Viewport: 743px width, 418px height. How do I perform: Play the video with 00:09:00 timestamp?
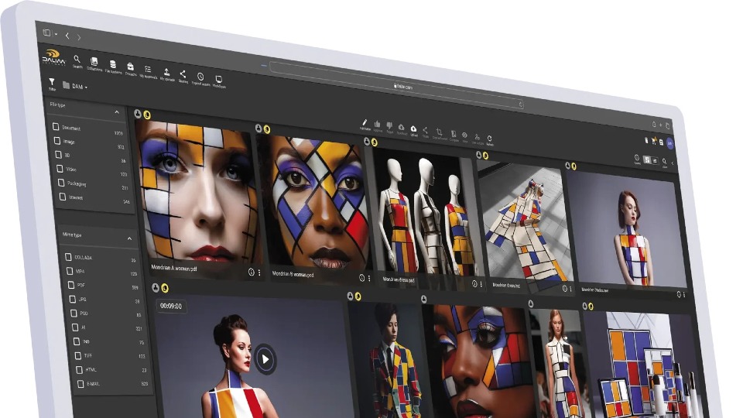click(x=265, y=358)
